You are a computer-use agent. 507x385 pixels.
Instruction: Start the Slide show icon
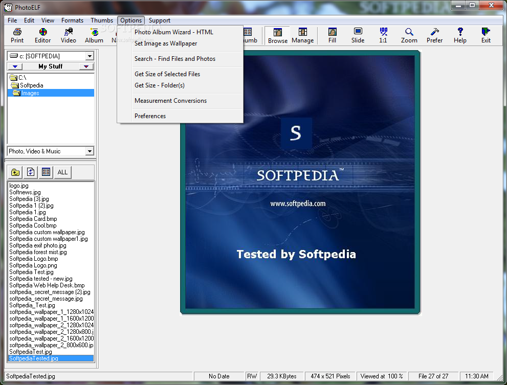pos(358,35)
